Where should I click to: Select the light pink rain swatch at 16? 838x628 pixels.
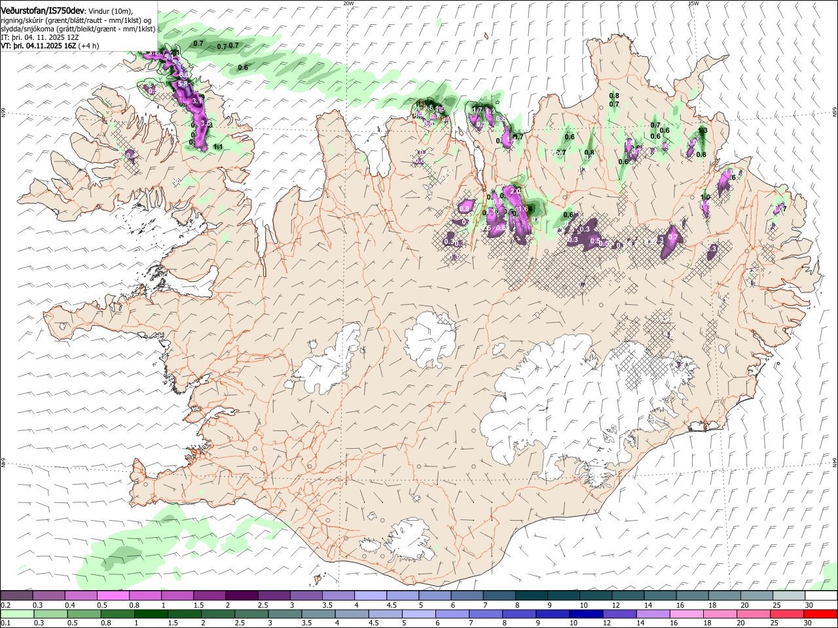pyautogui.click(x=687, y=614)
